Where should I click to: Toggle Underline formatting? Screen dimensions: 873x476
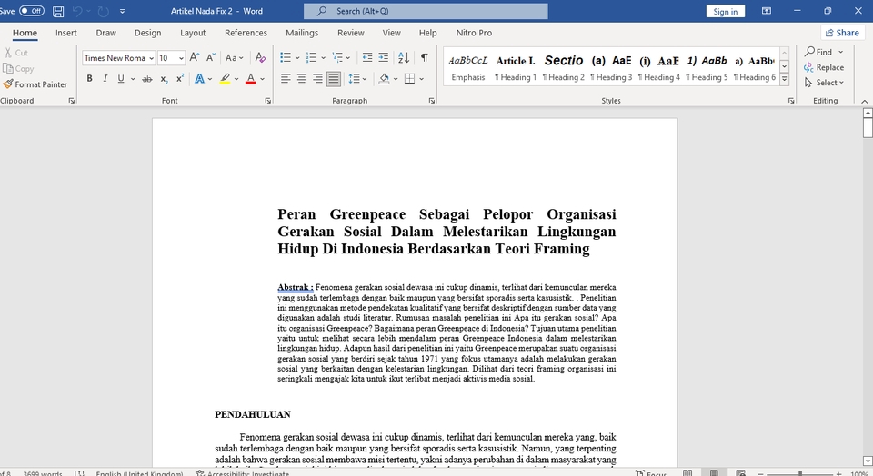tap(121, 79)
